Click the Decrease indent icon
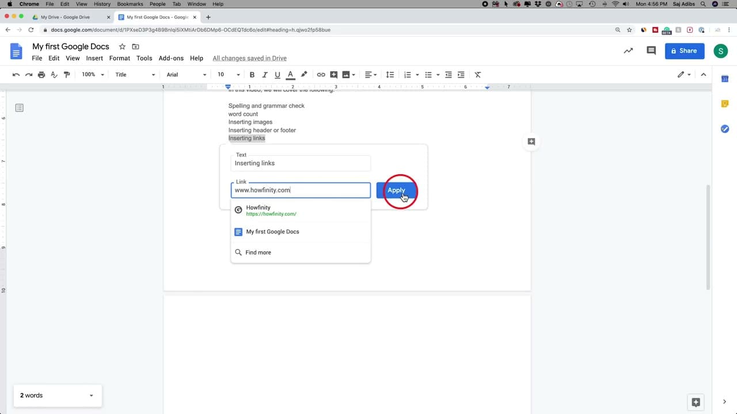Image resolution: width=737 pixels, height=414 pixels. 449,75
